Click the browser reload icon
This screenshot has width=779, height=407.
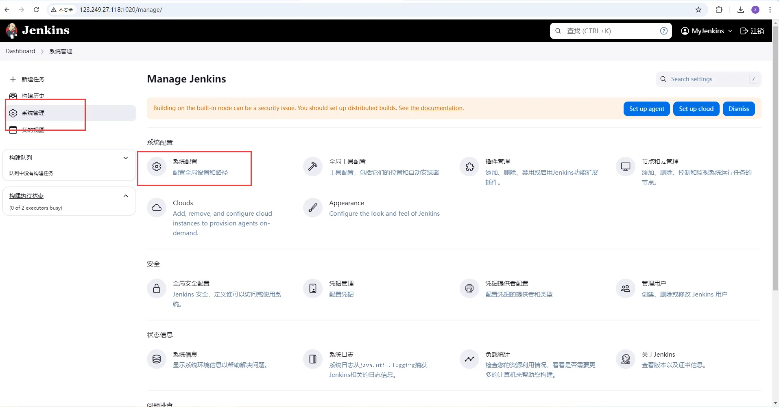click(x=36, y=10)
